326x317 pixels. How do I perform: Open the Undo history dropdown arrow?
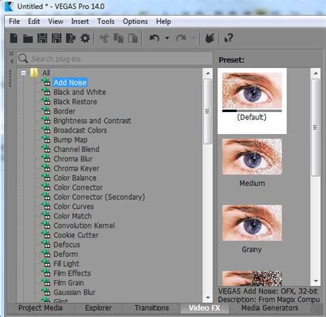coord(167,38)
